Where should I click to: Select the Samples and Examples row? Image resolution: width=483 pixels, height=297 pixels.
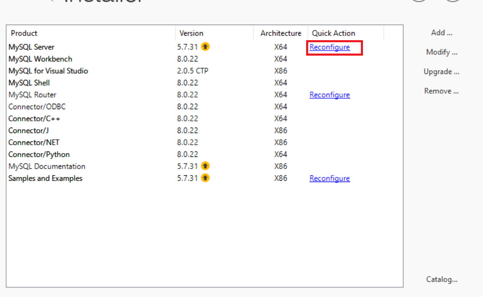[204, 178]
